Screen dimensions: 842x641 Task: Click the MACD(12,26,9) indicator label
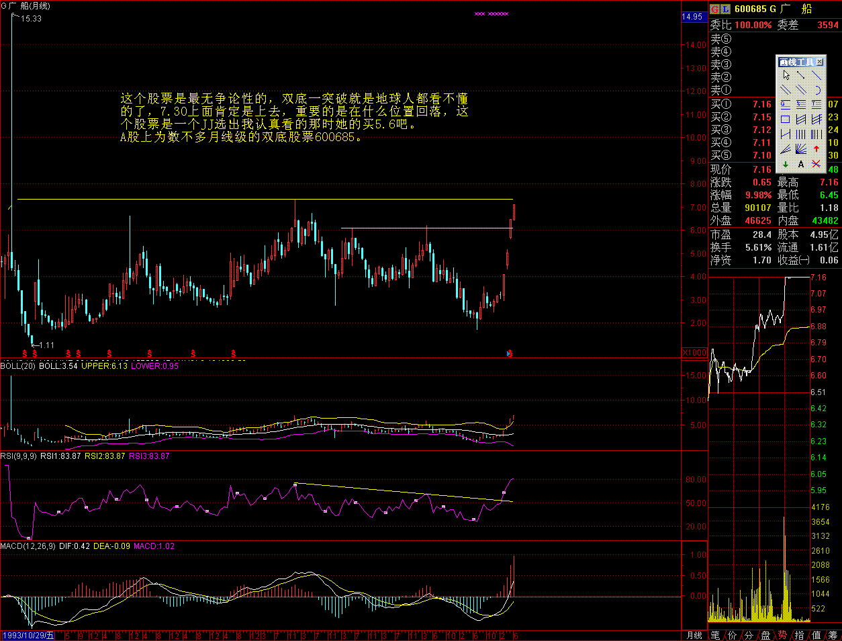pyautogui.click(x=28, y=546)
